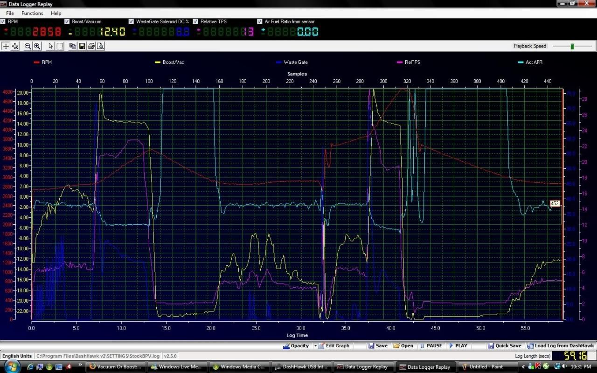This screenshot has height=373, width=597.
Task: Switch to Vacuum Or Boost Firefox taskbar window
Action: coord(116,366)
